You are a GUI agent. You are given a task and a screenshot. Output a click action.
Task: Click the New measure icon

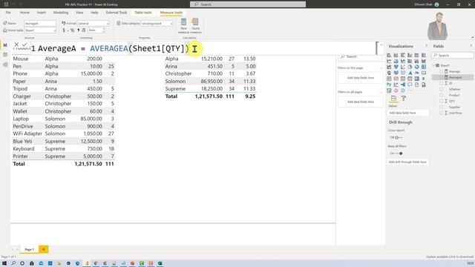(183, 25)
